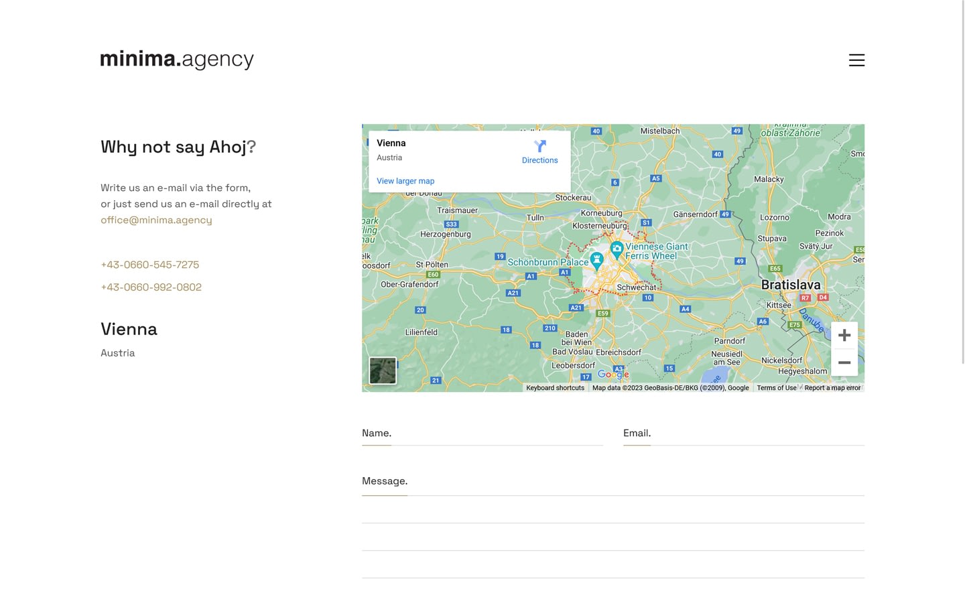Click the Google logo on map
The width and height of the screenshot is (965, 603).
[613, 374]
